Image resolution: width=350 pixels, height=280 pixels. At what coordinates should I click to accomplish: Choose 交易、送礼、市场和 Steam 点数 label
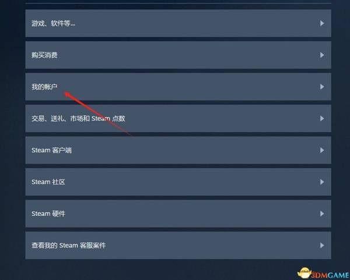[78, 119]
